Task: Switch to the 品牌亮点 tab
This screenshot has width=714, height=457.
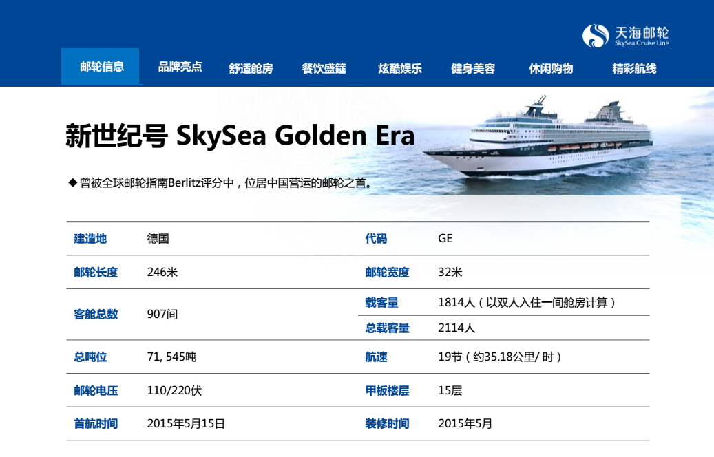Action: tap(180, 67)
